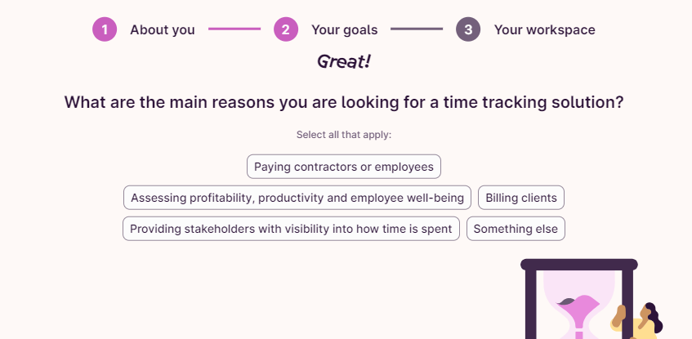Screen dimensions: 692x339
Task: Open the Your goals step label
Action: tap(344, 30)
